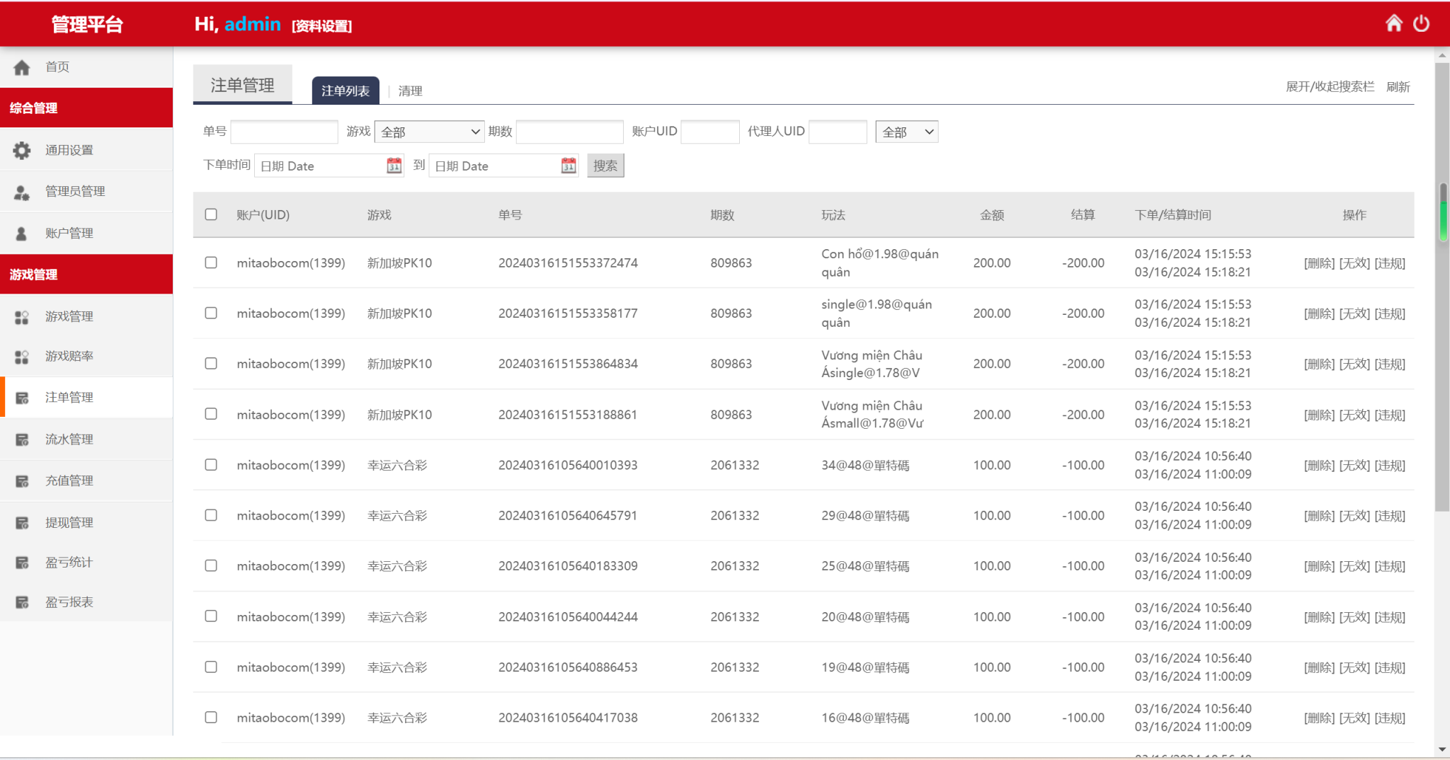The width and height of the screenshot is (1450, 760).
Task: Toggle 展开/收起搜索栏 search bar expander
Action: (1330, 86)
